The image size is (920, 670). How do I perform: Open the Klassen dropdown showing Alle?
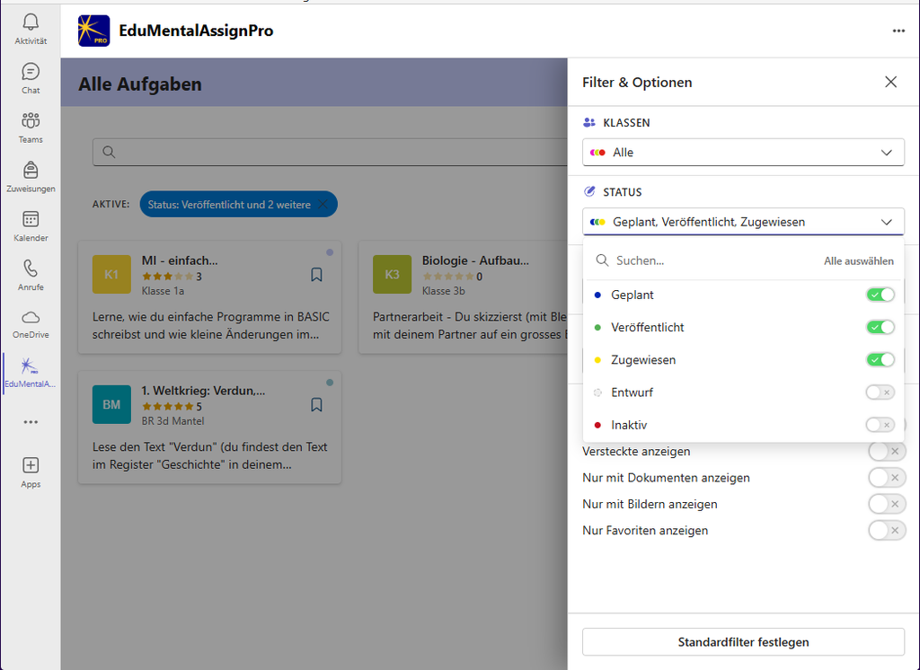(x=743, y=153)
